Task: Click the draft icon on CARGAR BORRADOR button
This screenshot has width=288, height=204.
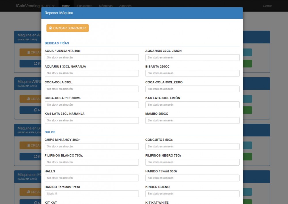Action: coord(50,28)
